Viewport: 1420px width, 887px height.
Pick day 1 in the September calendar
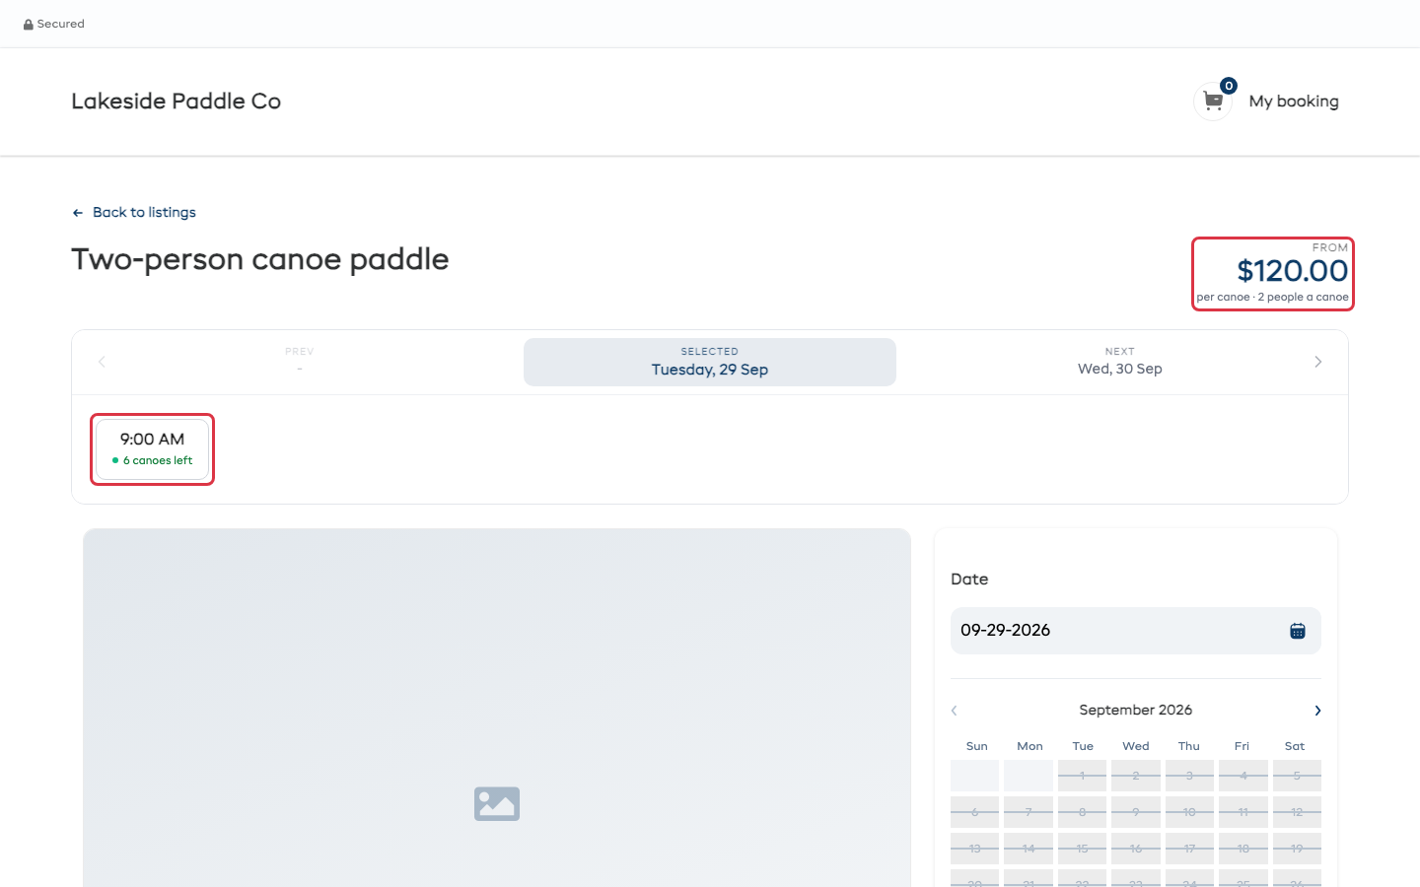click(x=1083, y=776)
